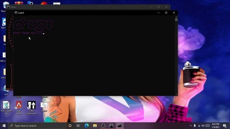Screen dimensions: 230x129
Task: Open Task View on the taskbar
Action: tap(78, 126)
